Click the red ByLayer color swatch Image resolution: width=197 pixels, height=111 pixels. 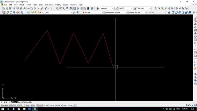click(83, 12)
